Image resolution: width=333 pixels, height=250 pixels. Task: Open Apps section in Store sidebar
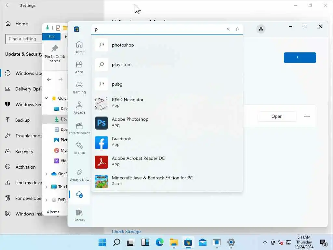(79, 67)
